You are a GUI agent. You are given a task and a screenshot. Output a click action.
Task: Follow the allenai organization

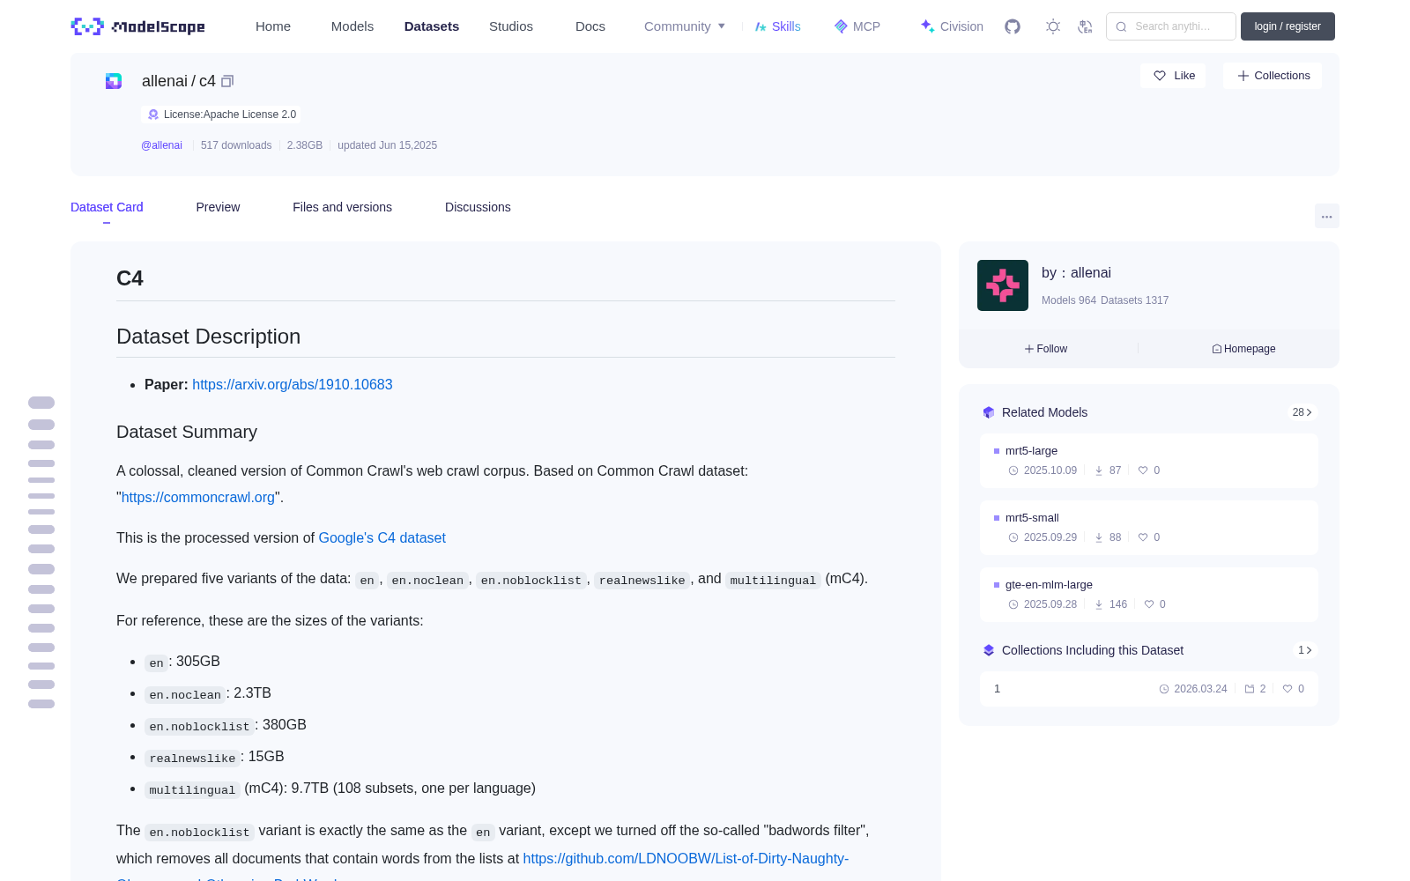coord(1046,349)
